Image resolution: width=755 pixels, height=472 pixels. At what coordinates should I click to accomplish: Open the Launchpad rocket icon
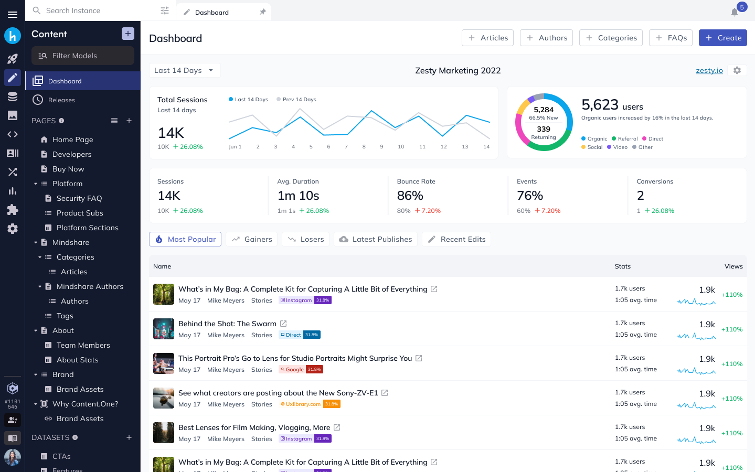[x=13, y=58]
